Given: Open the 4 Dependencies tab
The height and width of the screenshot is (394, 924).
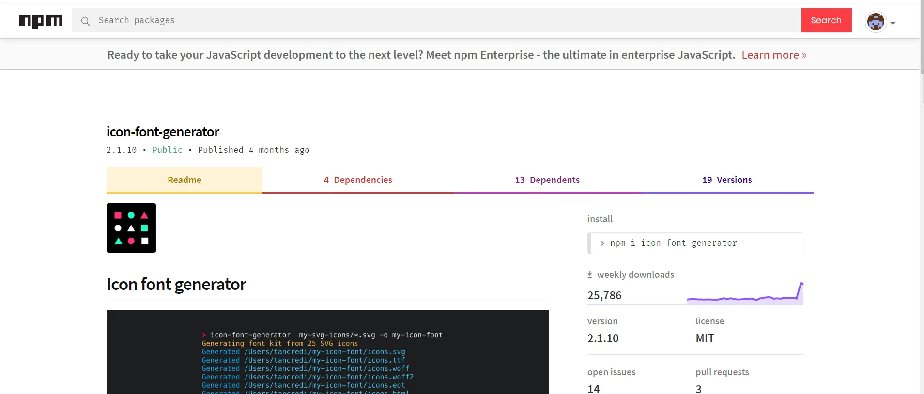Looking at the screenshot, I should click(x=358, y=180).
